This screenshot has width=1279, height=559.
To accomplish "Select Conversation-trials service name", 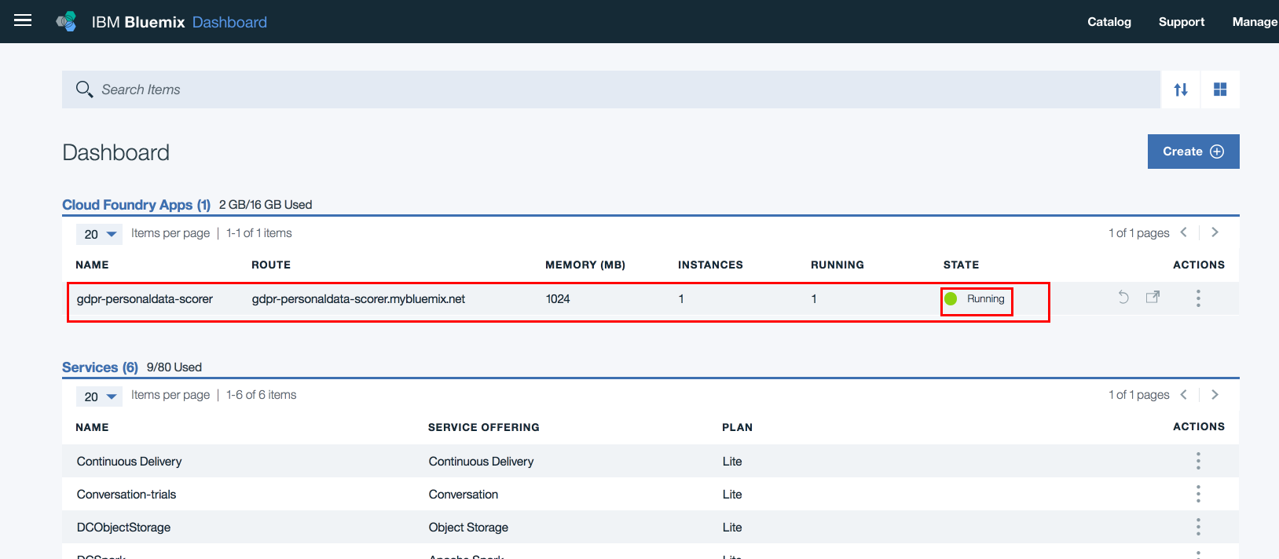I will tap(126, 495).
